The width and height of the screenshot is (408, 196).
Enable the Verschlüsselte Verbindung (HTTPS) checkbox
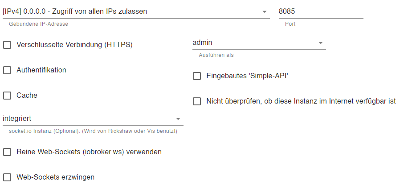click(x=7, y=45)
